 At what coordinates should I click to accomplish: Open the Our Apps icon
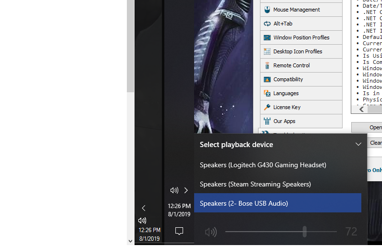267,121
